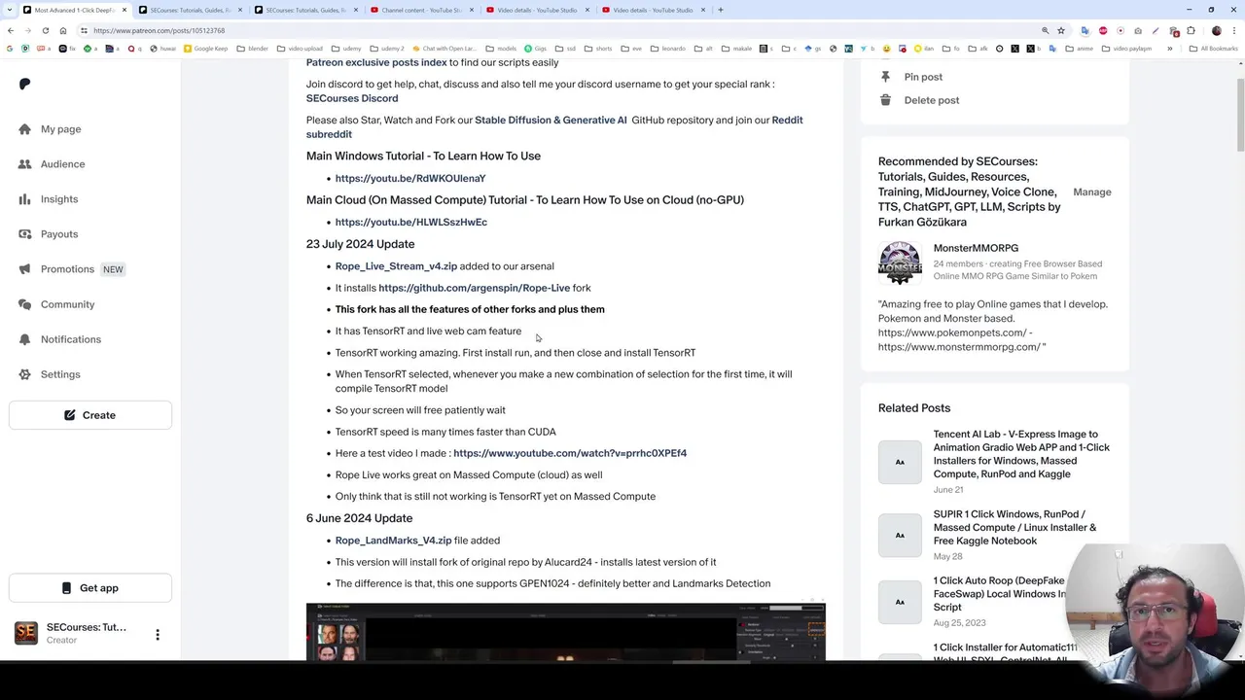The width and height of the screenshot is (1245, 700).
Task: Click the camera screenshot extension icon
Action: tap(1138, 30)
